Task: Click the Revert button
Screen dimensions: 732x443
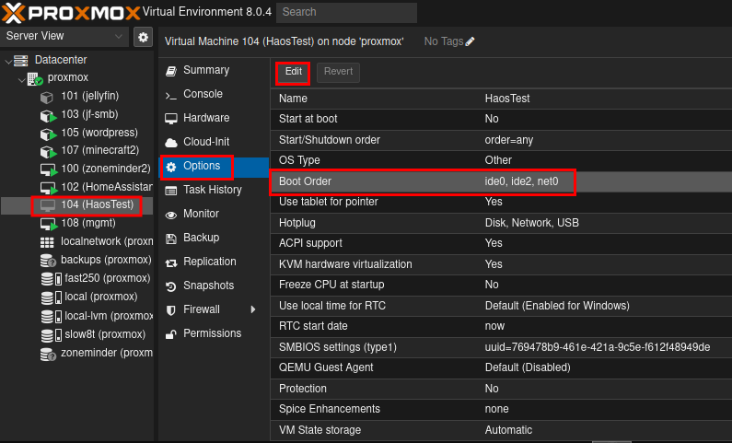Action: 339,72
